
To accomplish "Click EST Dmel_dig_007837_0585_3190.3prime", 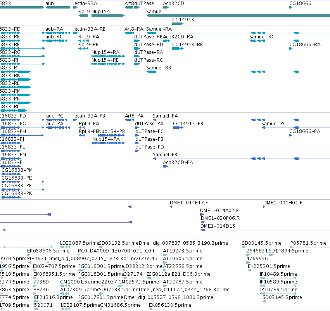I will 183,243.
